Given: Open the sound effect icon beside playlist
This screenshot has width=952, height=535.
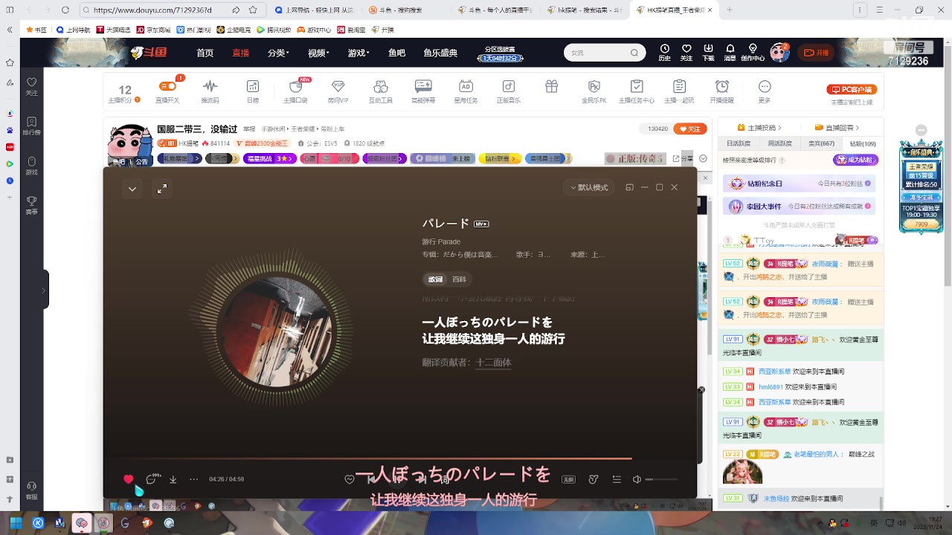Looking at the screenshot, I should click(594, 479).
